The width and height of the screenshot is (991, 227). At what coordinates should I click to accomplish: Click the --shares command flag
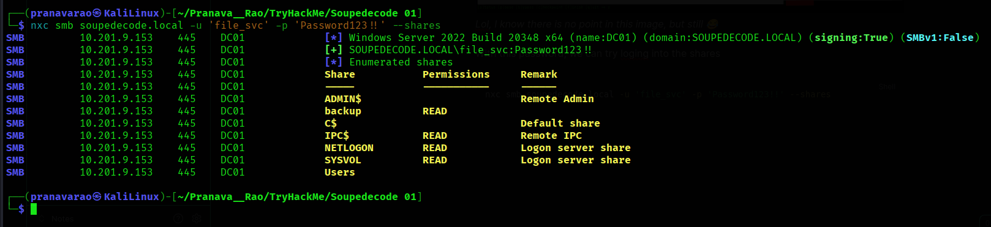tap(416, 26)
